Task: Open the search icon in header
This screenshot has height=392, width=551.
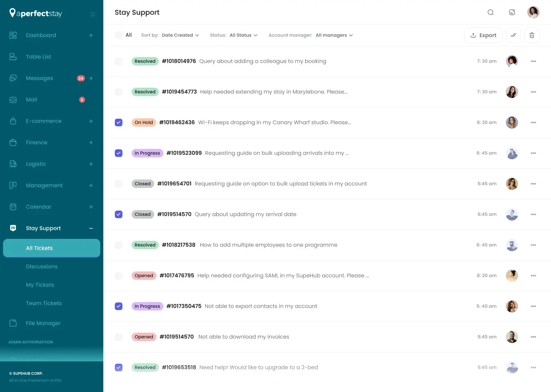Action: 491,12
